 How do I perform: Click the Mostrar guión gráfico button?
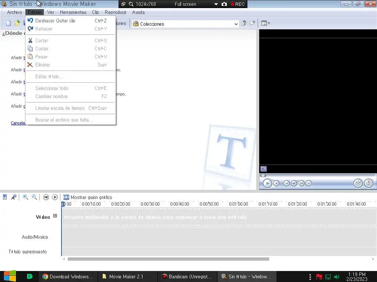(88, 197)
